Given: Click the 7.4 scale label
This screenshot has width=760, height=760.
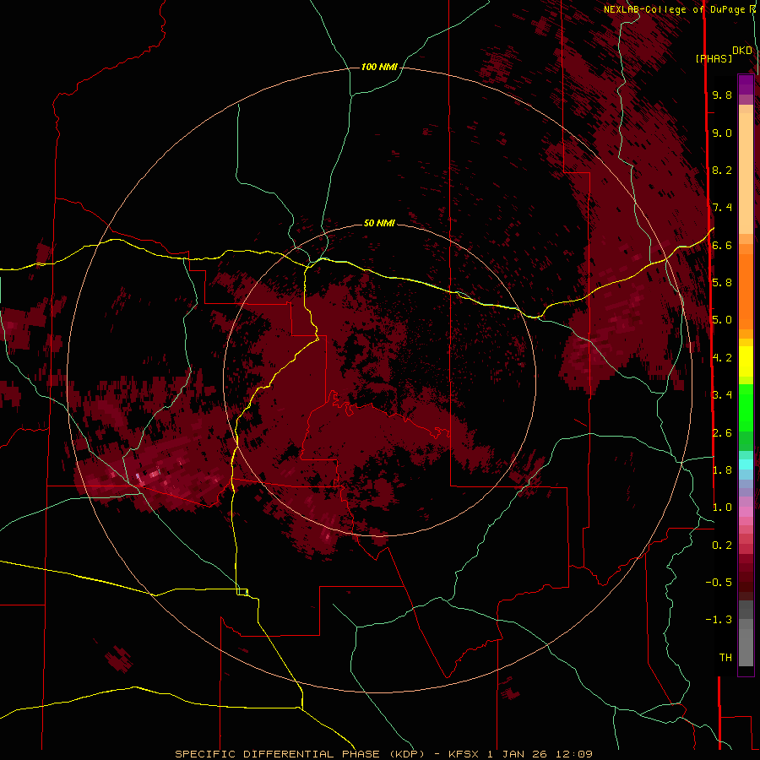Looking at the screenshot, I should coord(722,208).
